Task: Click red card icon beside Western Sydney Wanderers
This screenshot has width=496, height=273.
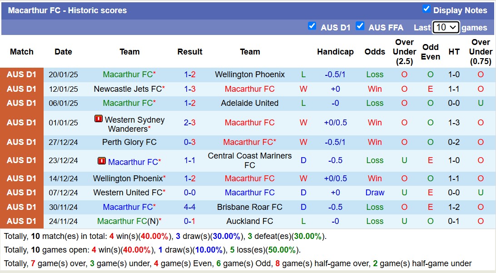Action: click(x=97, y=120)
